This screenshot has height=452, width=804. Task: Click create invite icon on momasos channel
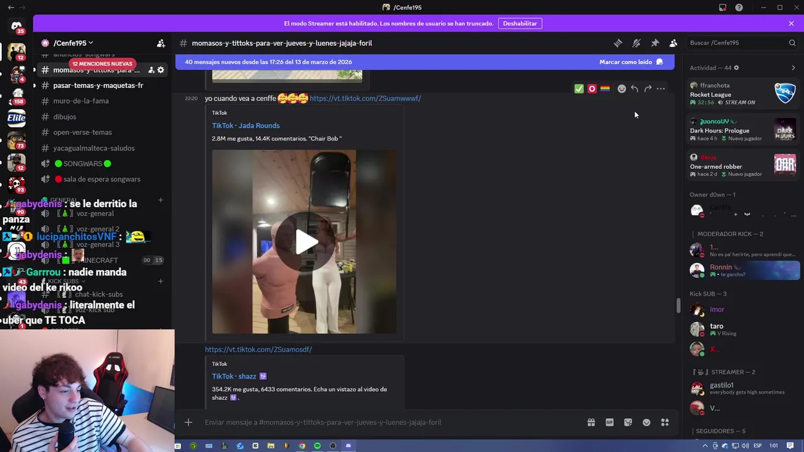click(x=151, y=70)
